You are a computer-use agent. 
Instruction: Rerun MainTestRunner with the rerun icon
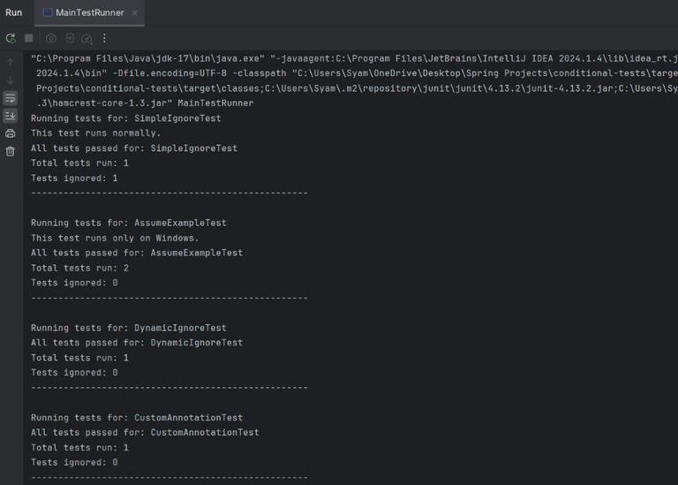click(x=11, y=38)
